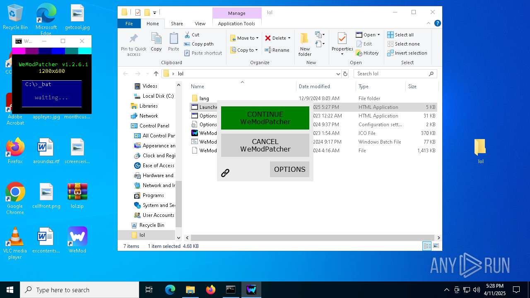Image resolution: width=530 pixels, height=298 pixels.
Task: Open the Move to dropdown
Action: tap(244, 38)
